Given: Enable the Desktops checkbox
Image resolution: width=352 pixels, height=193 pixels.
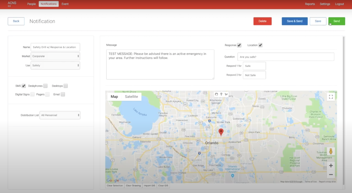Looking at the screenshot, I should tap(66, 86).
